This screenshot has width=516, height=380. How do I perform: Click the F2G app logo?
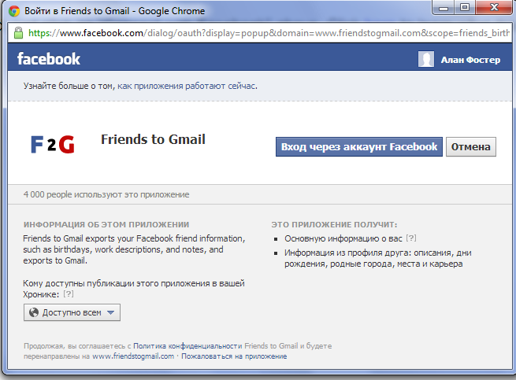point(53,144)
